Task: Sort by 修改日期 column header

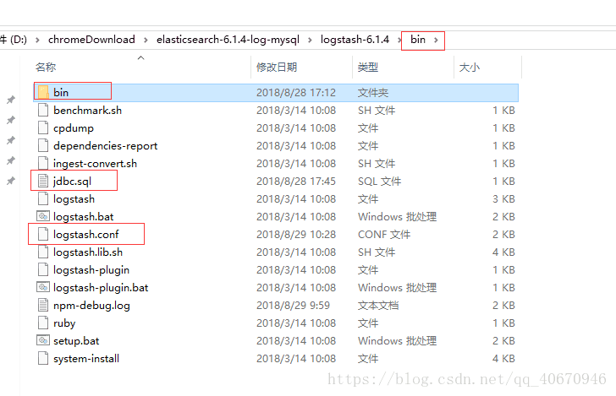Action: point(277,68)
